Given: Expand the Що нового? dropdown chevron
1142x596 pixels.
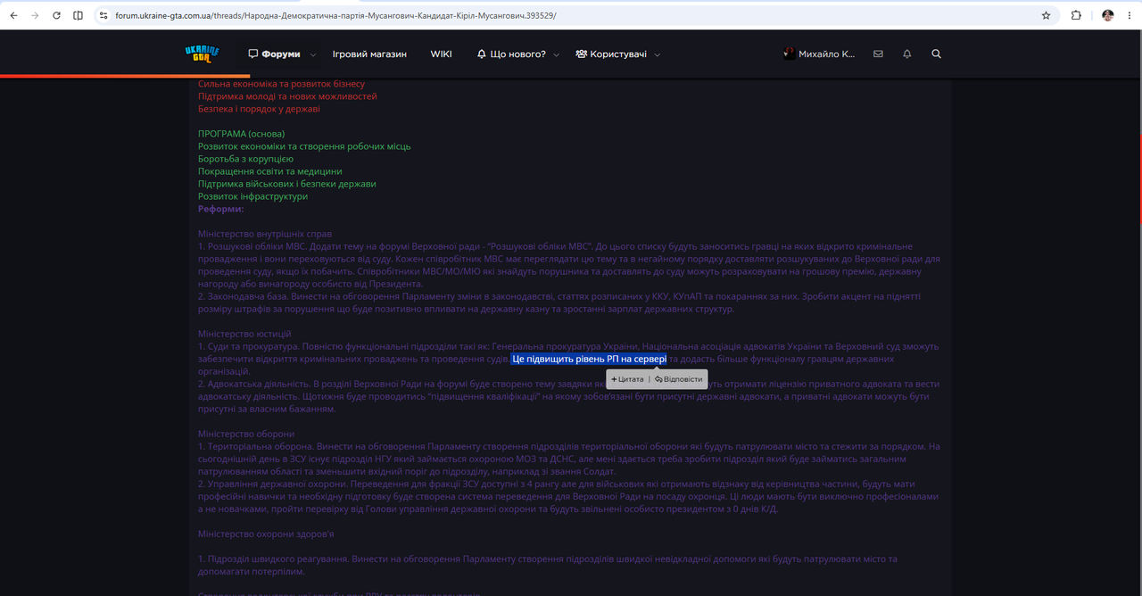Looking at the screenshot, I should (x=557, y=54).
